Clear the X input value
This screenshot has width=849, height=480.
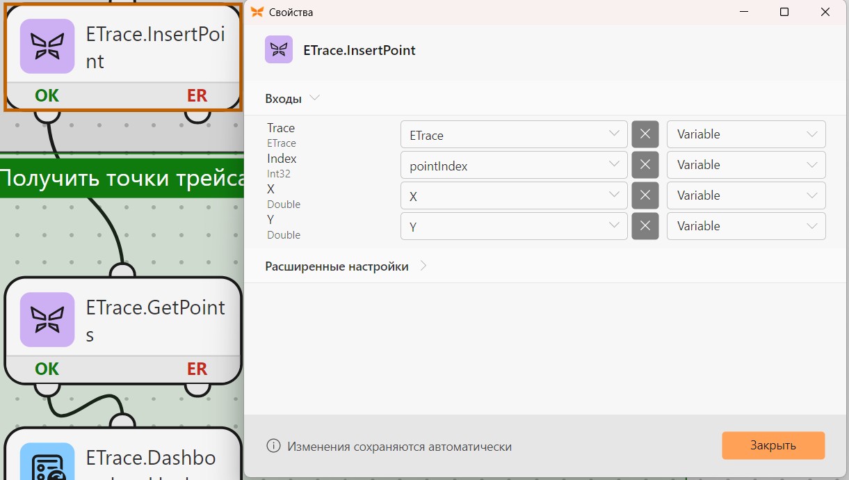[645, 195]
